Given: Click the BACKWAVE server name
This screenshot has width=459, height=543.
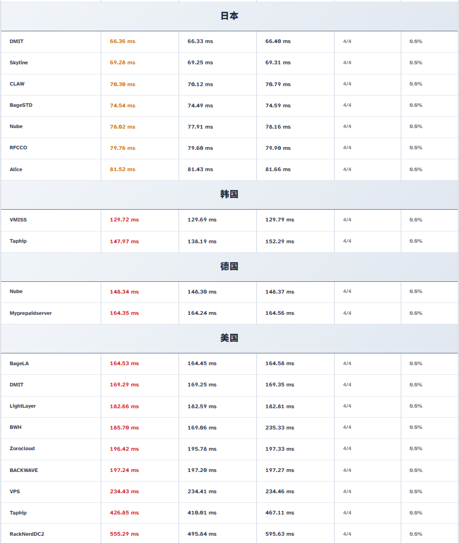Looking at the screenshot, I should point(24,470).
